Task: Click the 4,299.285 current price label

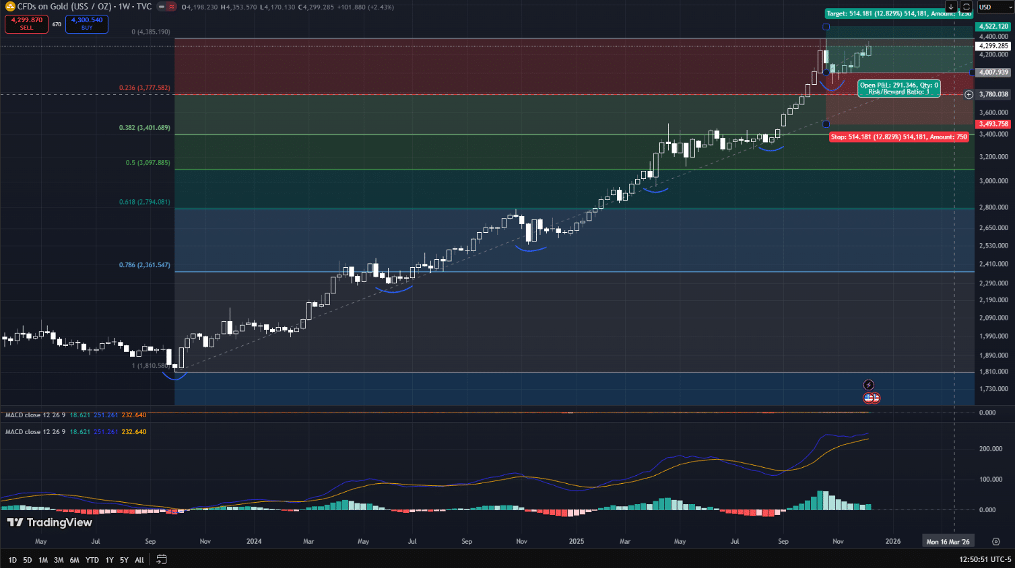Action: pos(993,46)
